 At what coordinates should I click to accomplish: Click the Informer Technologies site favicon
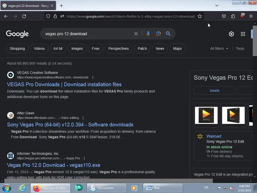click(11, 156)
